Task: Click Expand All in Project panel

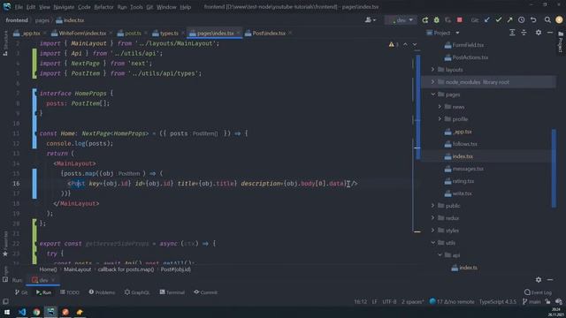Action: click(512, 33)
